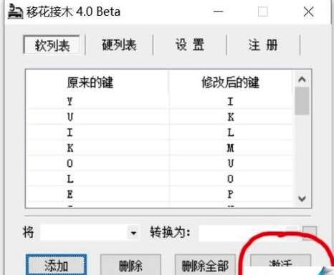The width and height of the screenshot is (334, 275).
Task: Click the 添加 button
Action: click(x=56, y=265)
